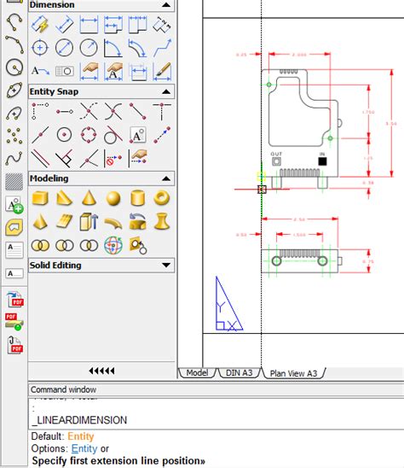The image size is (404, 468).
Task: Select the Linear dimension tool
Action: (x=89, y=24)
